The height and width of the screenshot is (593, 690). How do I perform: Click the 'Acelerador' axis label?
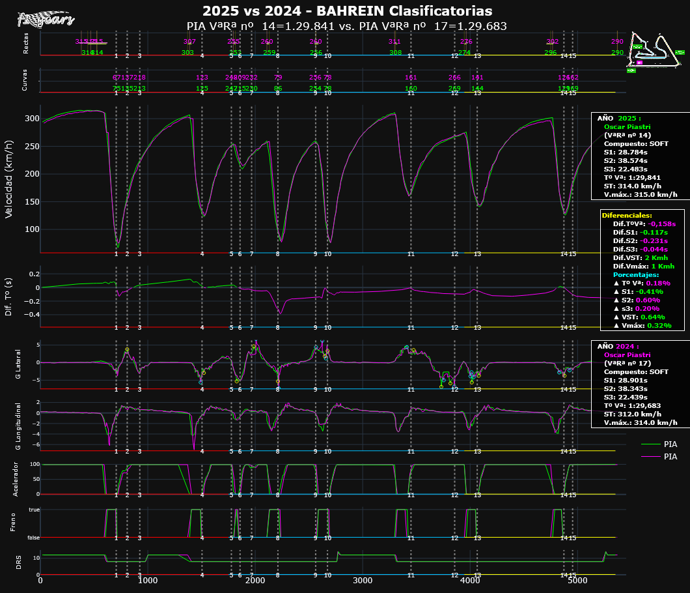coord(16,480)
